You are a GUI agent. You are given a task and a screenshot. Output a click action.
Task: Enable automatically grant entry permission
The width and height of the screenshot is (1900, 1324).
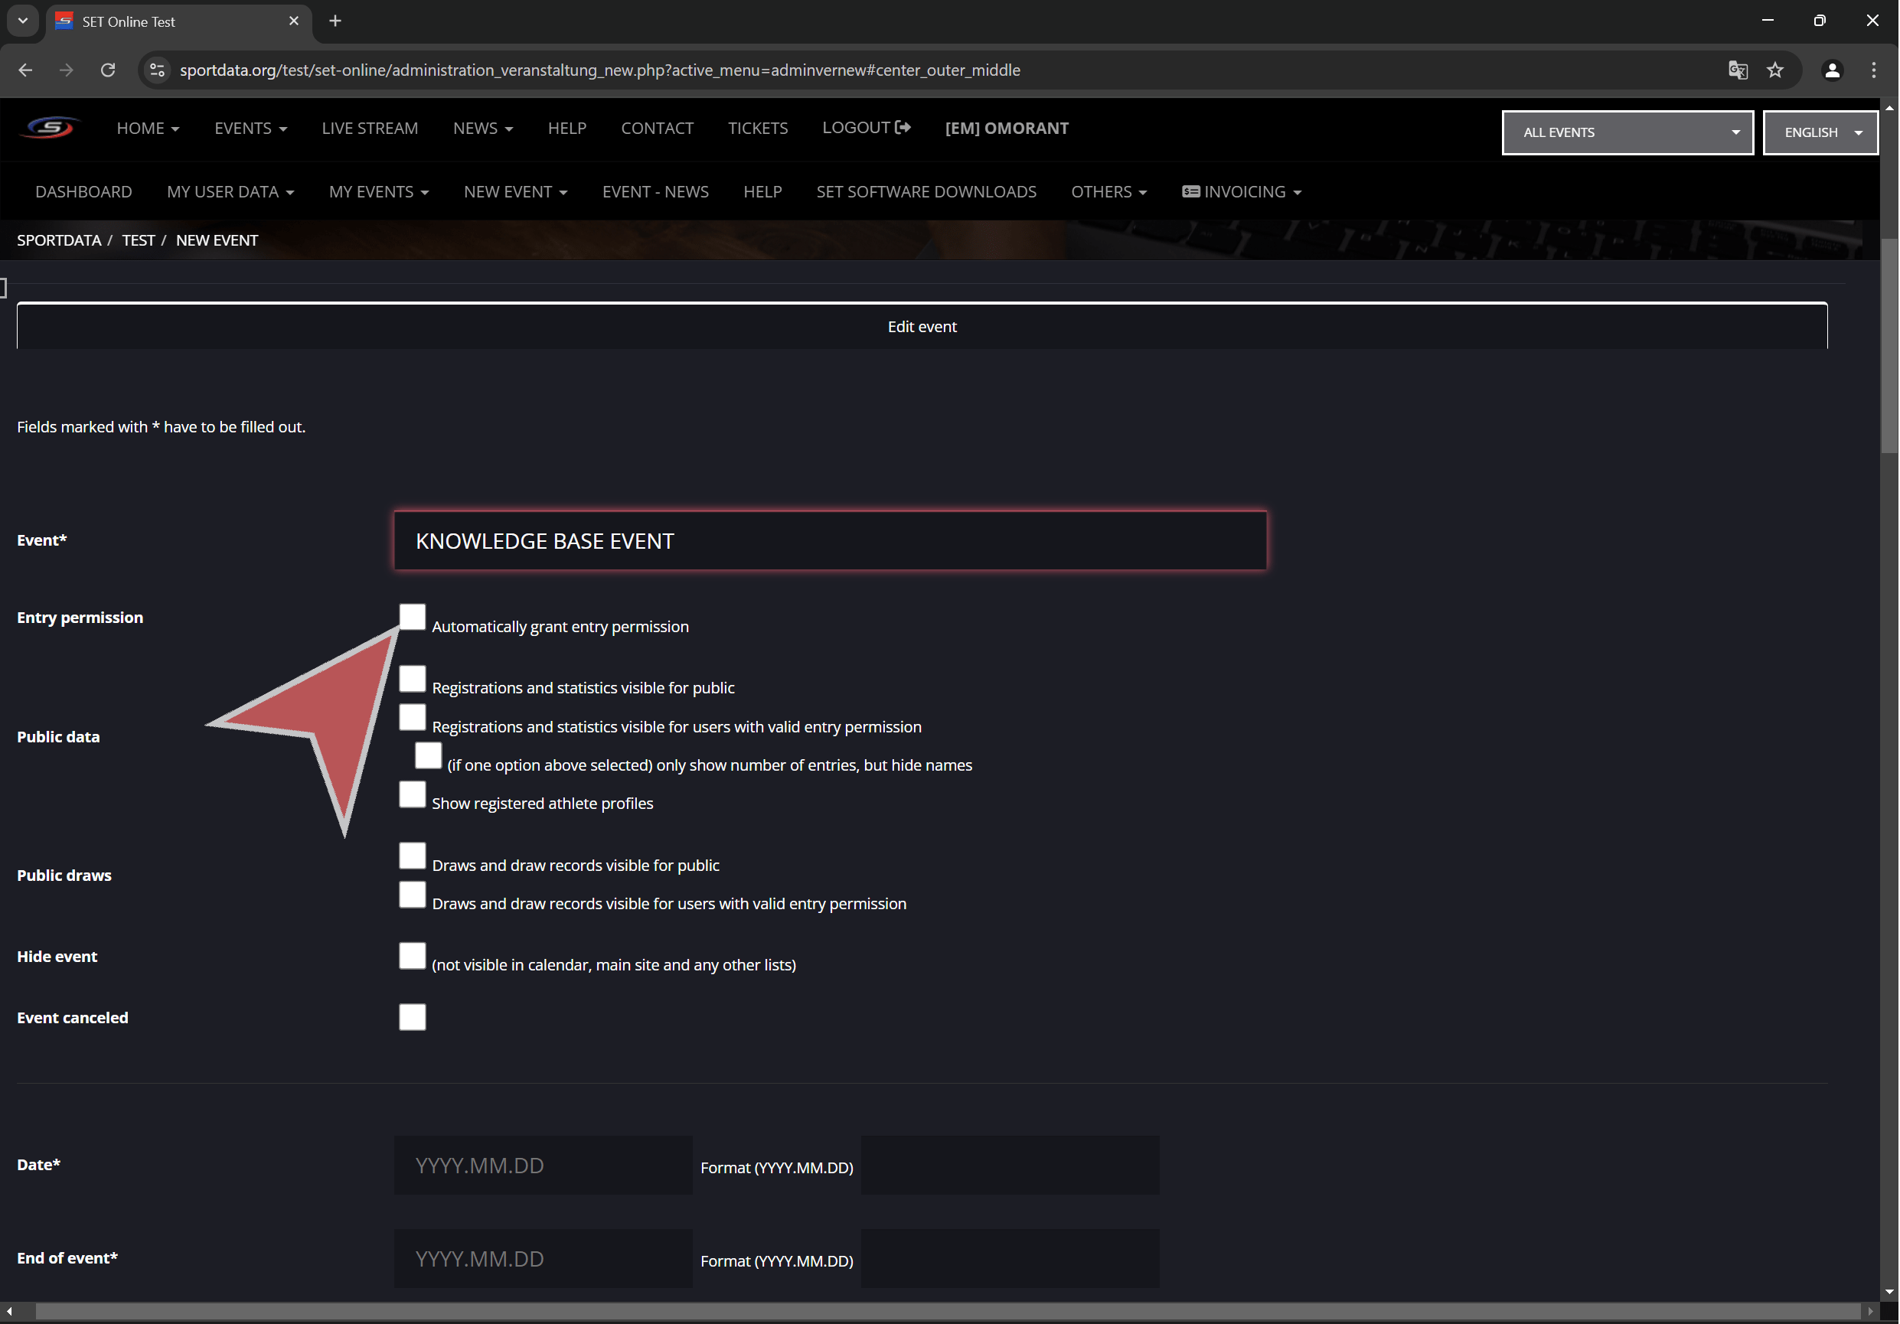(412, 618)
